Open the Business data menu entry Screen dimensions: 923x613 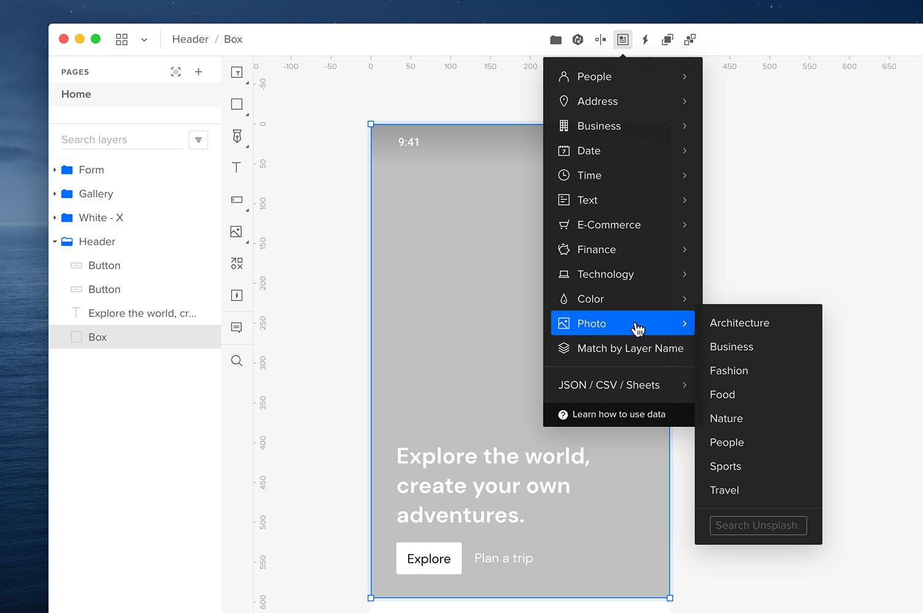pos(622,126)
